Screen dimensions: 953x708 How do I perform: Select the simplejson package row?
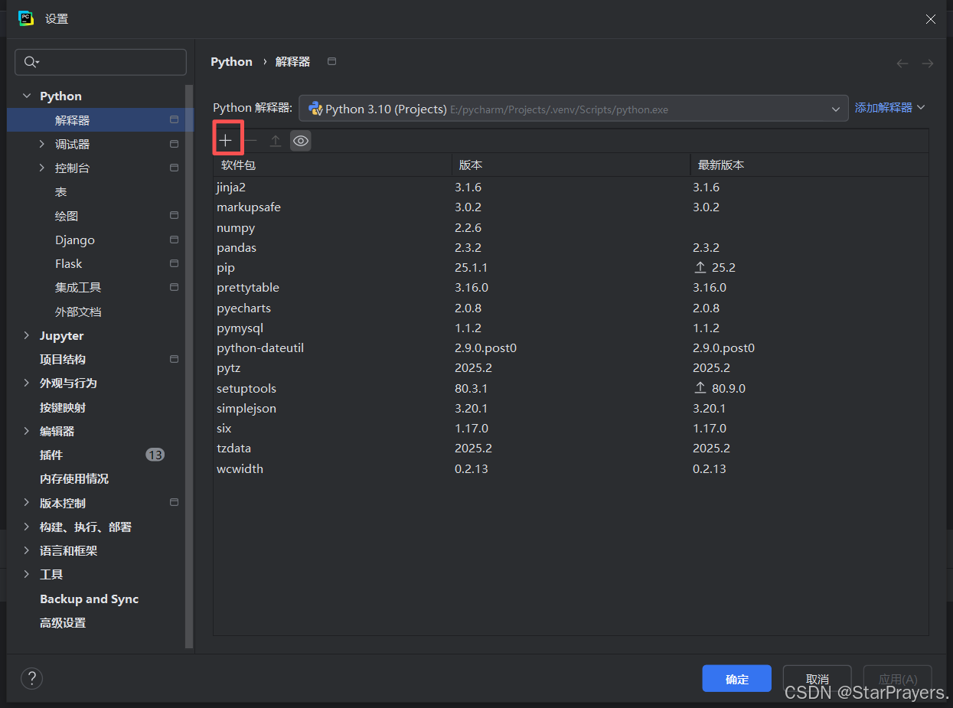(x=571, y=408)
